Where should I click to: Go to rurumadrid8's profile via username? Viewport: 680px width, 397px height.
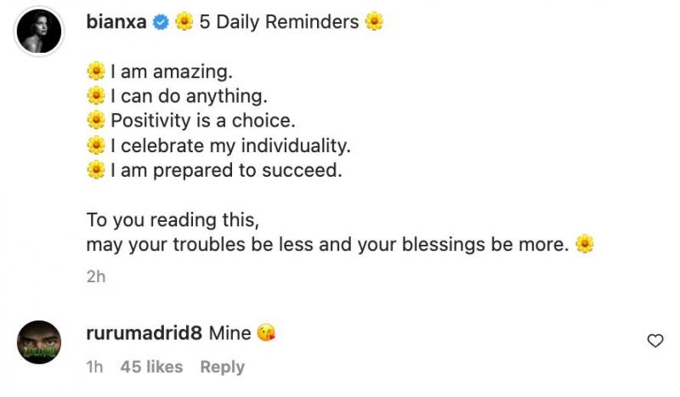[144, 334]
